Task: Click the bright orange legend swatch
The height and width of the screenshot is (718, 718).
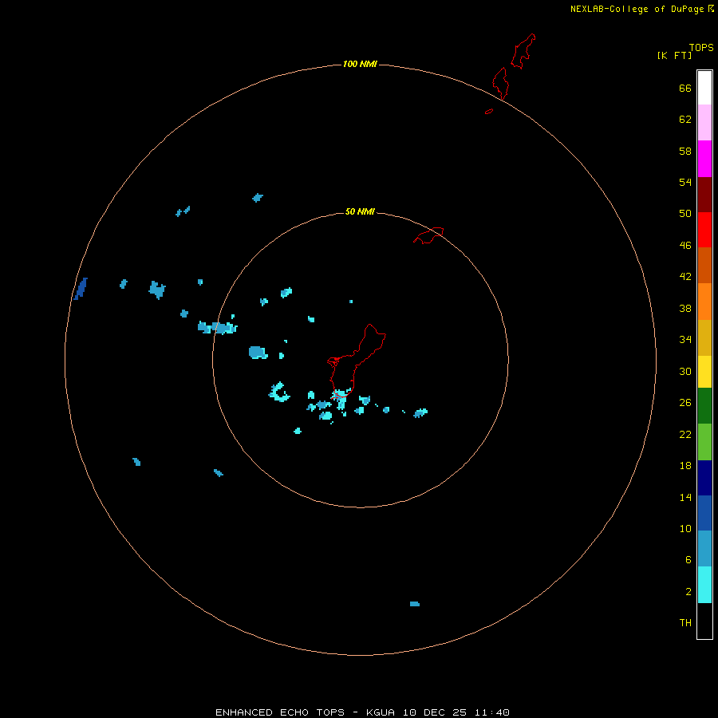Action: [704, 302]
